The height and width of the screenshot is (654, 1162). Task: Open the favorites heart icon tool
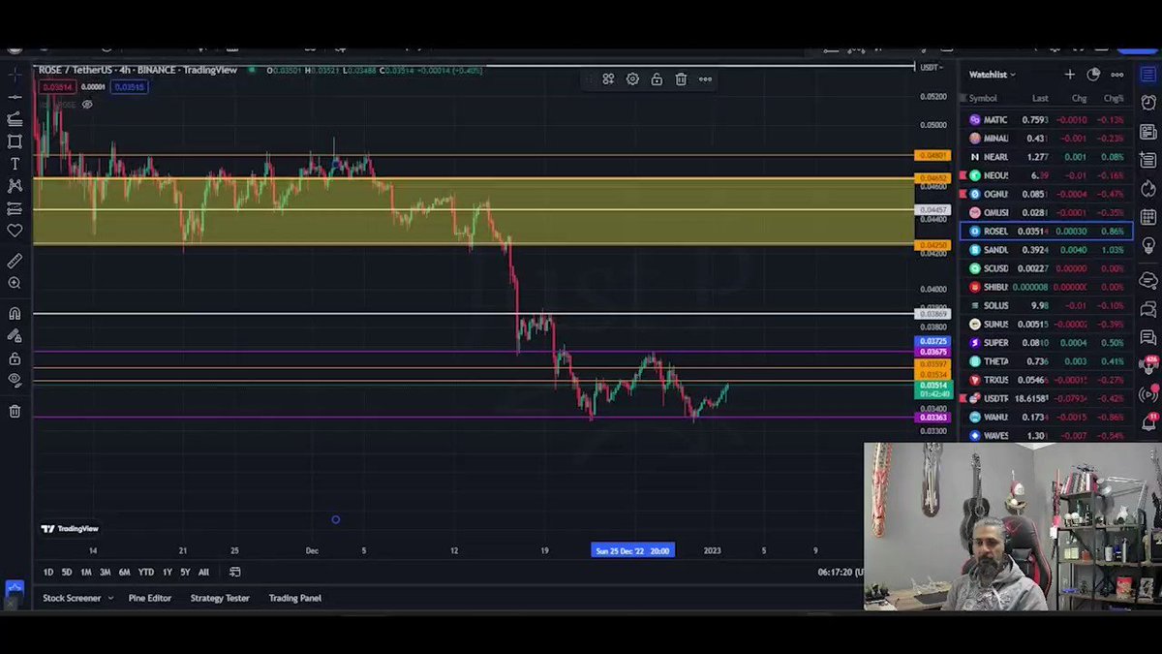[15, 231]
